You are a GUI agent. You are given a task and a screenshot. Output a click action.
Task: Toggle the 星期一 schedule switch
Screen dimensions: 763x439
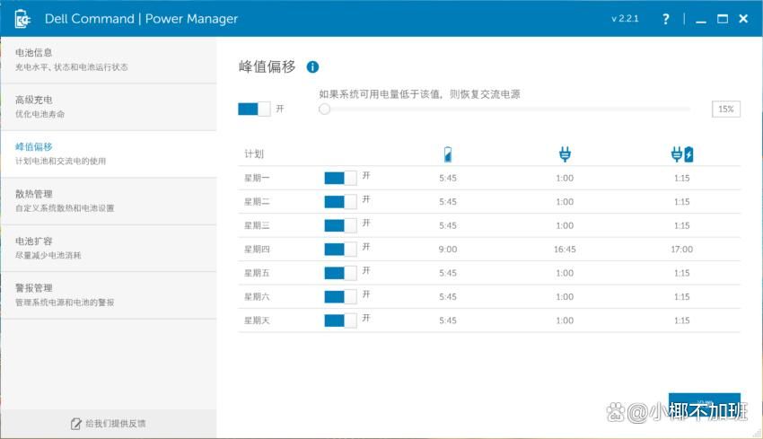tap(340, 178)
